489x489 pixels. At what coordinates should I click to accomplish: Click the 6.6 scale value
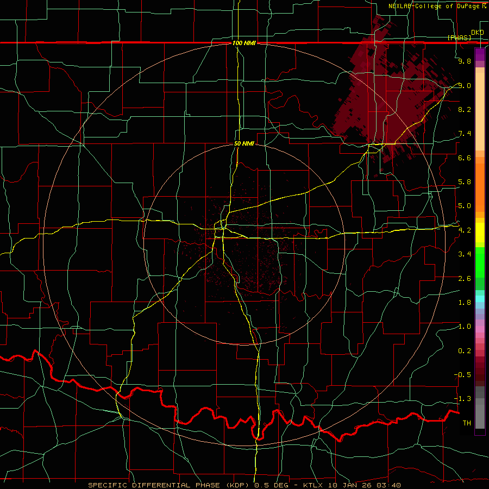coord(465,158)
